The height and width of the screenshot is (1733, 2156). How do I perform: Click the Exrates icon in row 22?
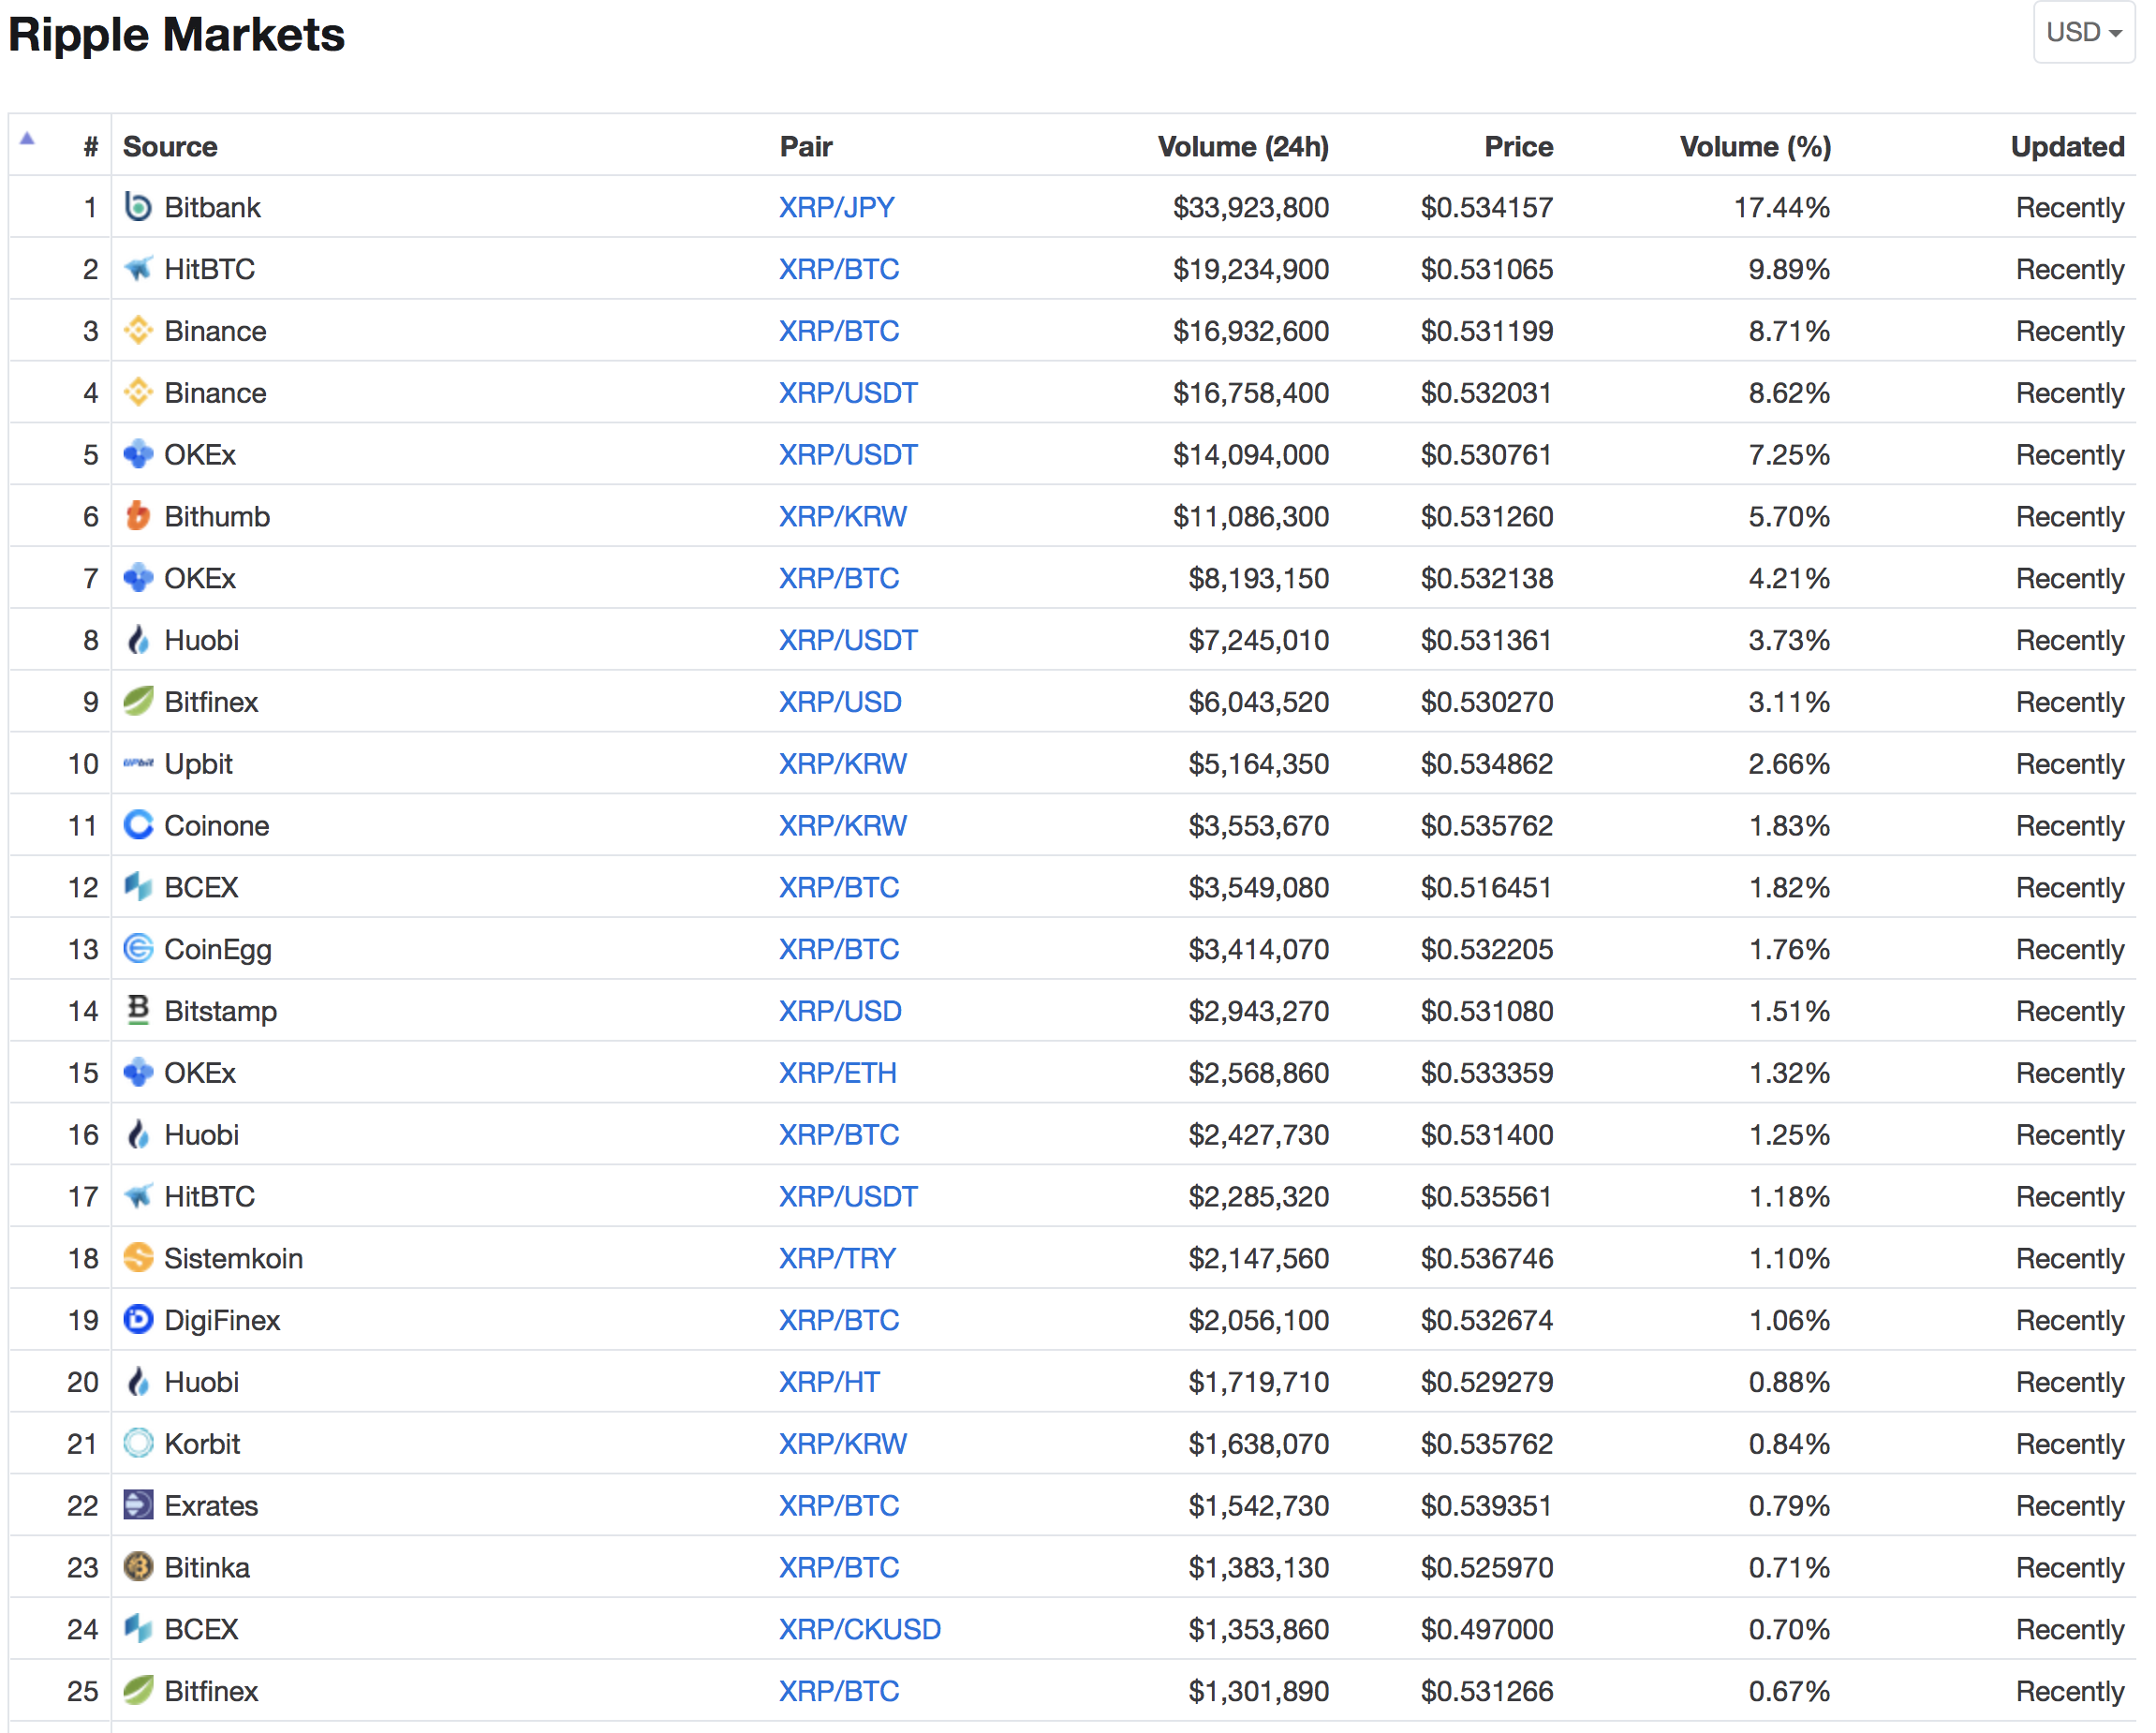click(138, 1506)
